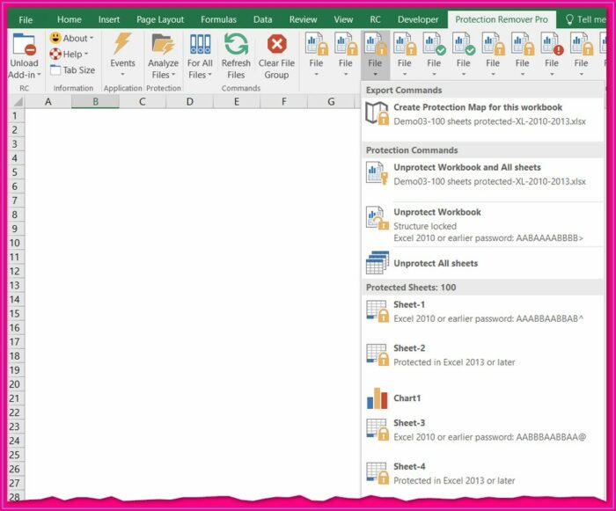Click the Analyze Files folder icon
This screenshot has width=616, height=511.
[x=163, y=44]
